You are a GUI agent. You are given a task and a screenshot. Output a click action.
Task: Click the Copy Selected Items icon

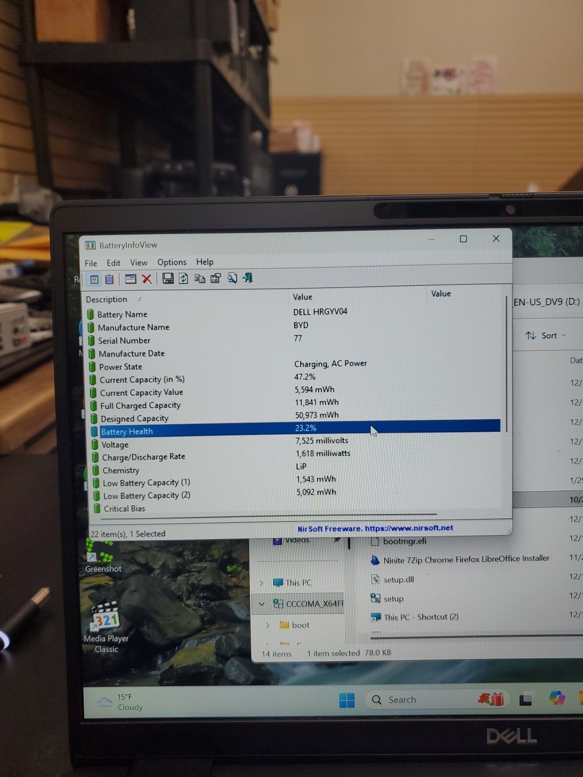[200, 278]
